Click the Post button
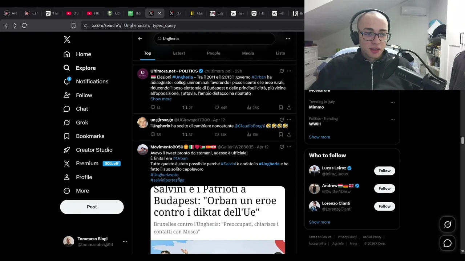The image size is (465, 261). 92,207
